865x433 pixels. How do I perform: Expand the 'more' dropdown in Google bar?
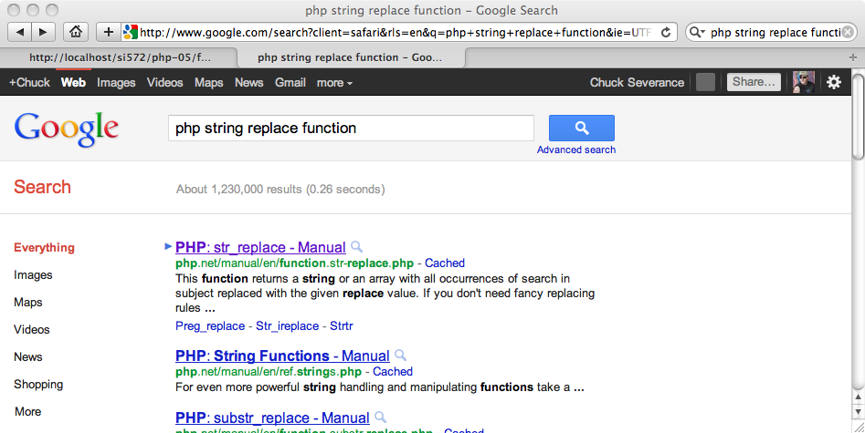(334, 83)
